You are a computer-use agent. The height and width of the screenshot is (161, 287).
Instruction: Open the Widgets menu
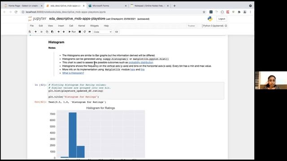pyautogui.click(x=94, y=26)
